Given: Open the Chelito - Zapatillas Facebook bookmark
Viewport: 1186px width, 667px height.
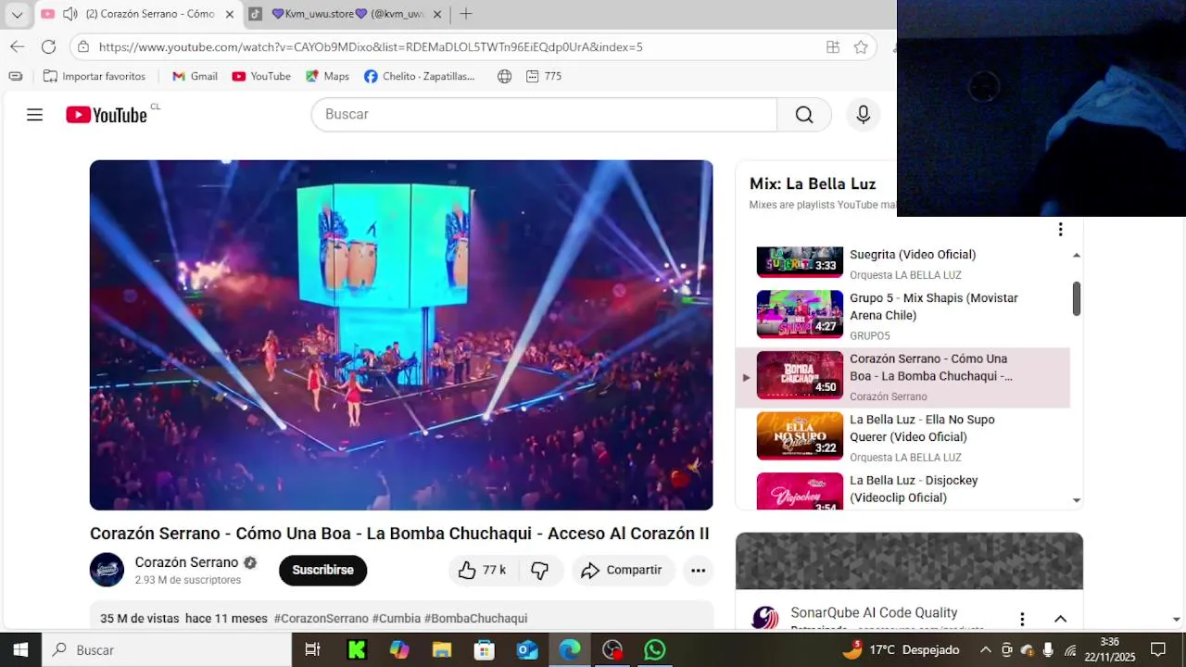Looking at the screenshot, I should (420, 76).
